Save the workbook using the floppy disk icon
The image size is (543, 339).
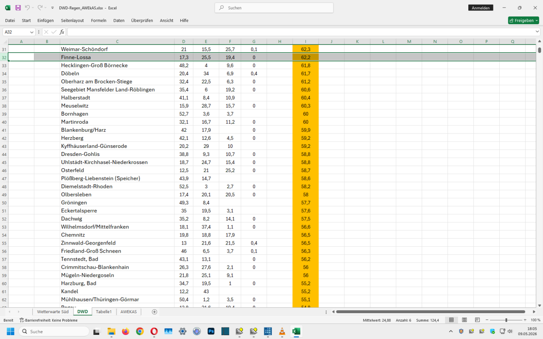pyautogui.click(x=18, y=8)
